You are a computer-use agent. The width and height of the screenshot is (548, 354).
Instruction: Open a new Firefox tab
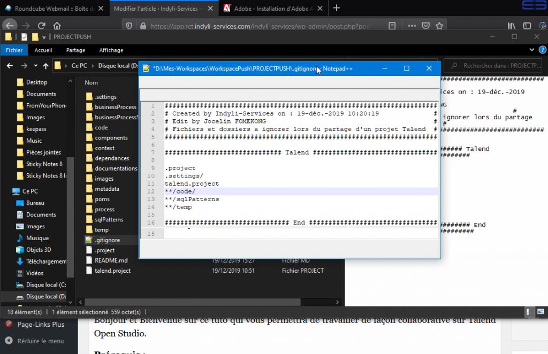pos(336,8)
